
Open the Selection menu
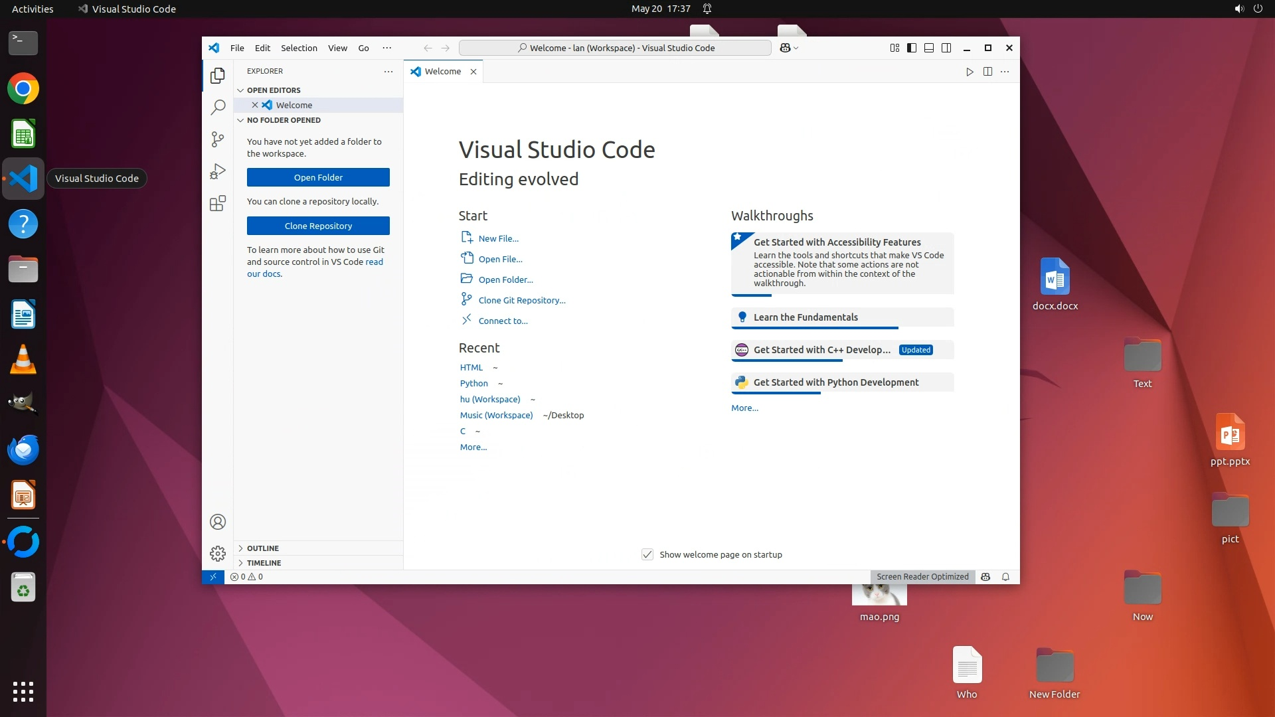tap(299, 48)
